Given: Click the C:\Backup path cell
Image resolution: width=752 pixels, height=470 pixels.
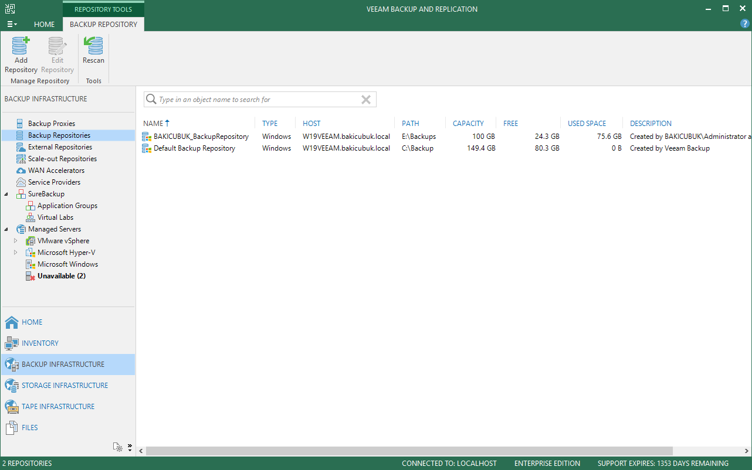Looking at the screenshot, I should point(418,148).
